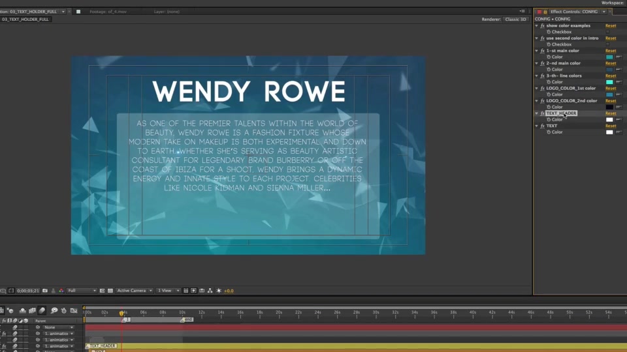Toggle fx switch for 3-th- line colors
Viewport: 627px width, 352px height.
point(542,76)
